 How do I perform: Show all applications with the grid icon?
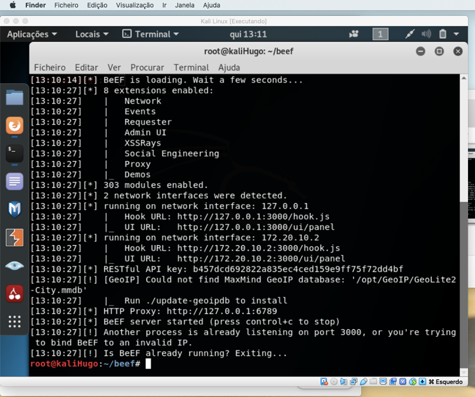14,322
